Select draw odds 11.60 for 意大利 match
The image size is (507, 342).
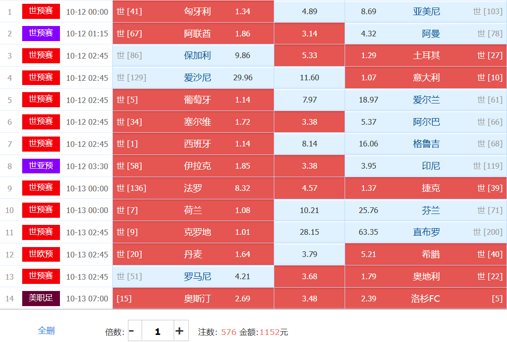coord(309,78)
